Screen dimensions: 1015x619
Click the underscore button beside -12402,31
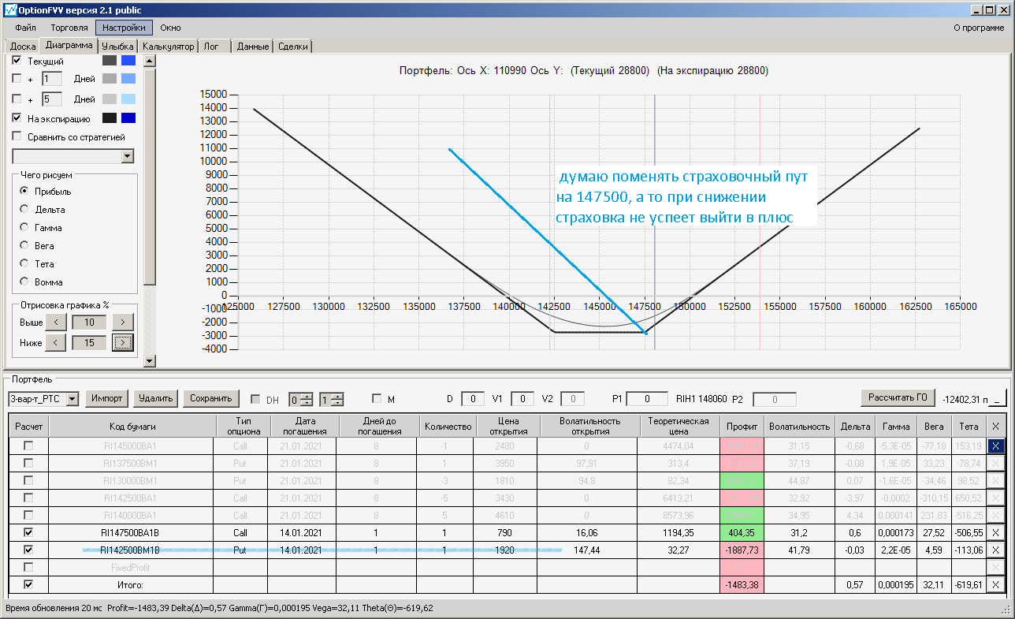(x=997, y=400)
